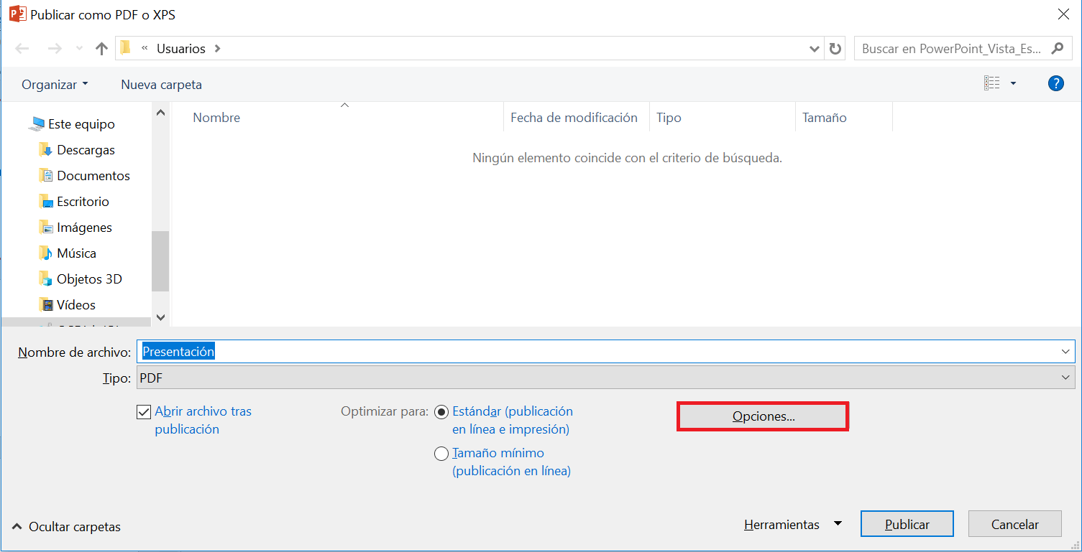Screen dimensions: 1082x552
Task: Click the Opciones... button
Action: [763, 416]
